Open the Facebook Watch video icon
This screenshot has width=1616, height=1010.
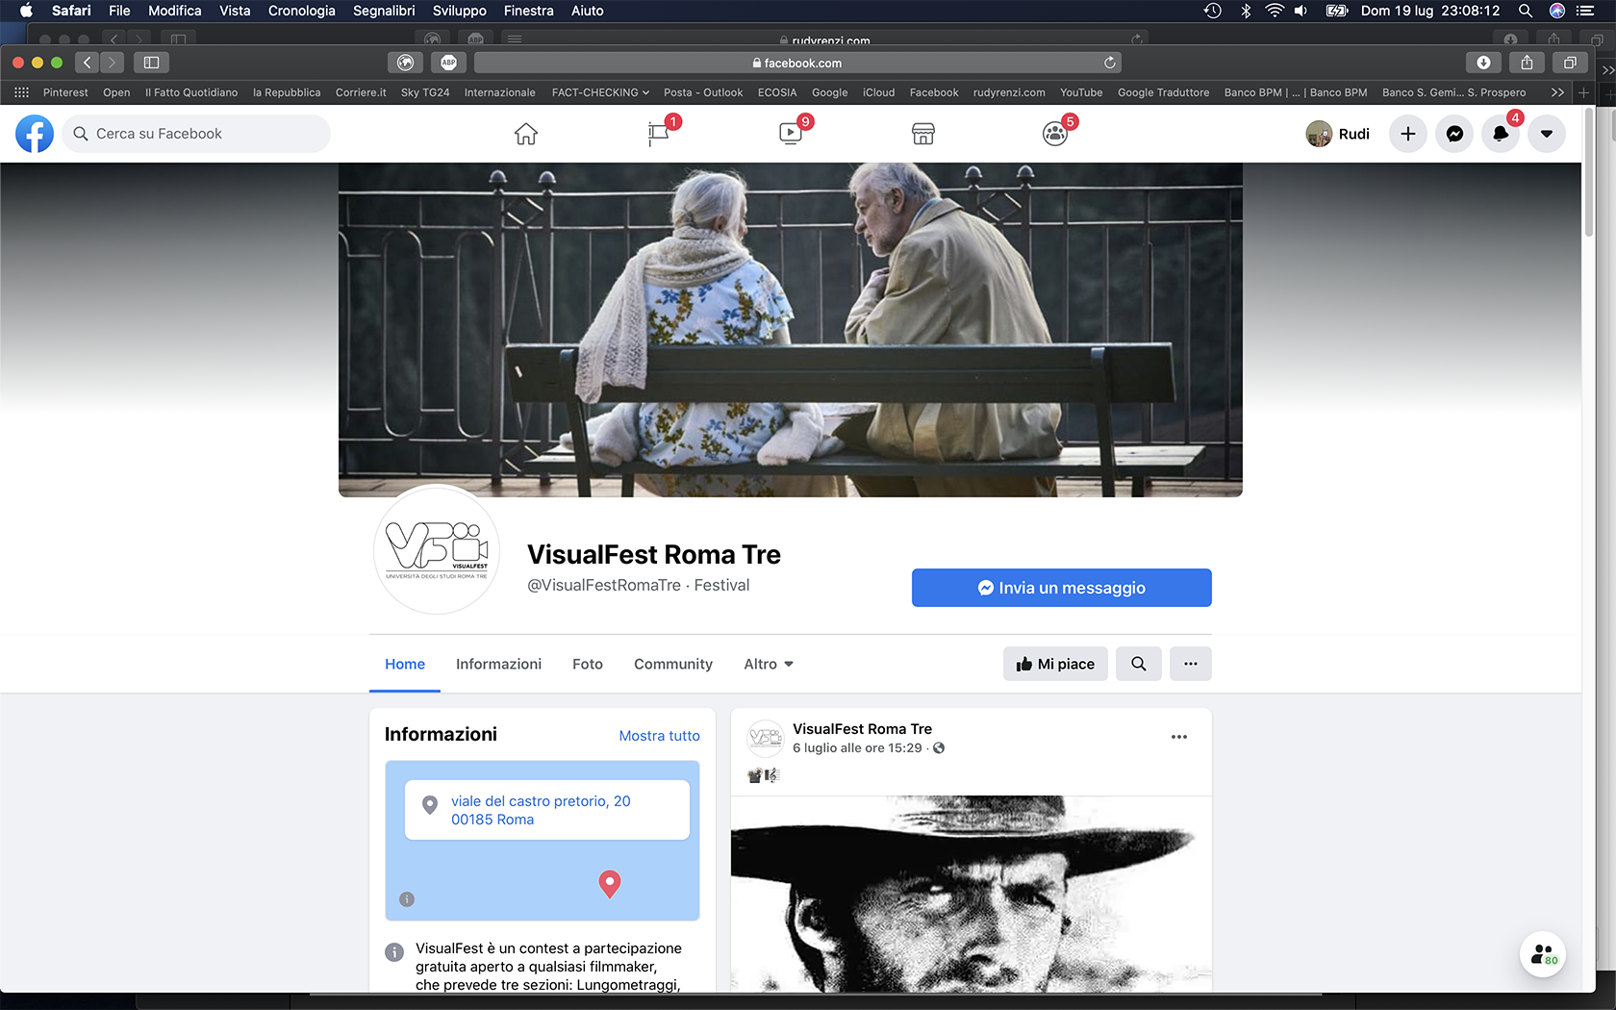(791, 134)
